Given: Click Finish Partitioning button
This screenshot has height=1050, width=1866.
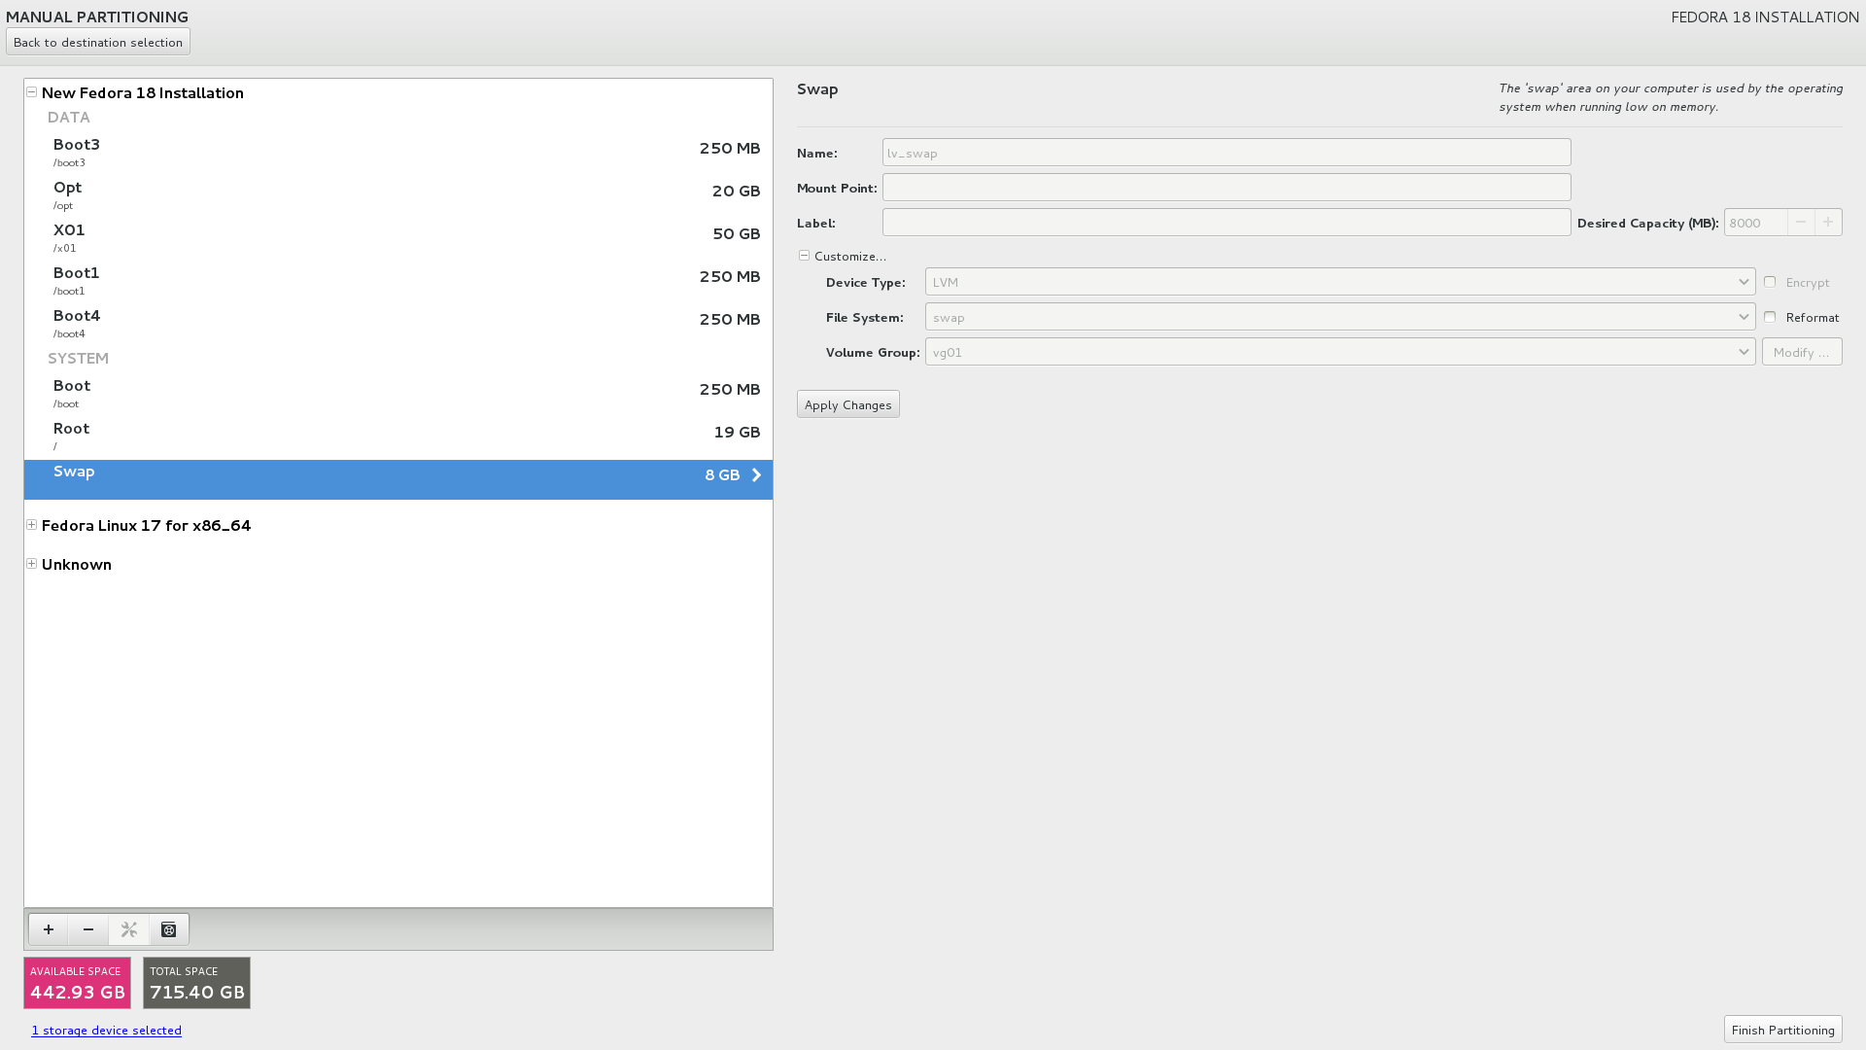Looking at the screenshot, I should pyautogui.click(x=1783, y=1030).
